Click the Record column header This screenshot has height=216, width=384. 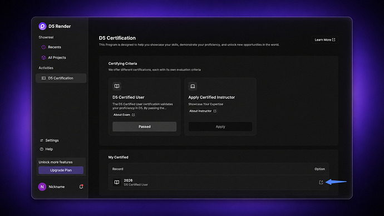click(x=118, y=169)
